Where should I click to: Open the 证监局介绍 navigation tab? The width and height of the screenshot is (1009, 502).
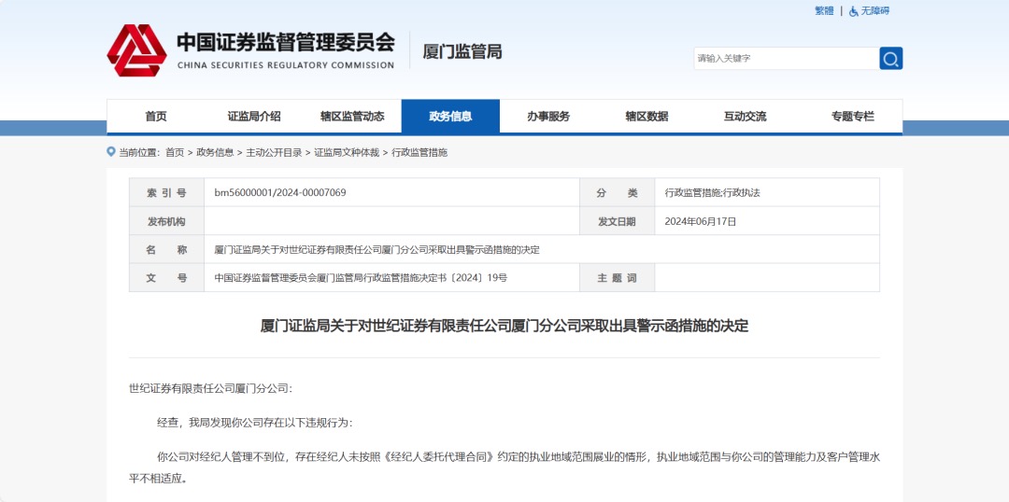[x=254, y=117]
